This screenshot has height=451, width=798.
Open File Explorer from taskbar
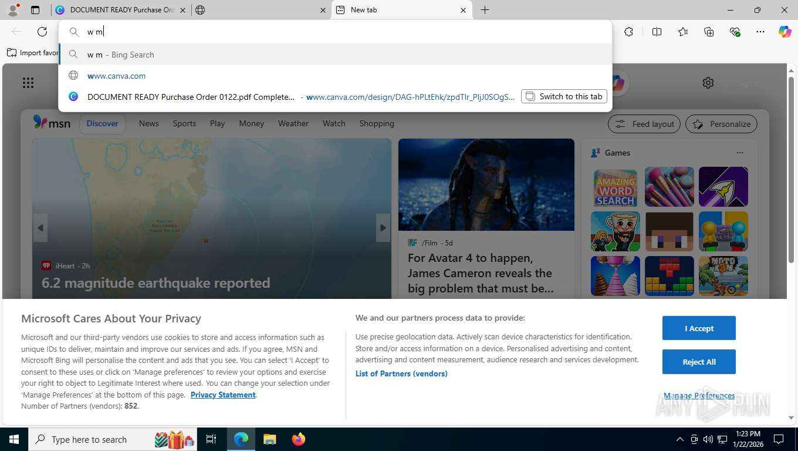coord(269,439)
